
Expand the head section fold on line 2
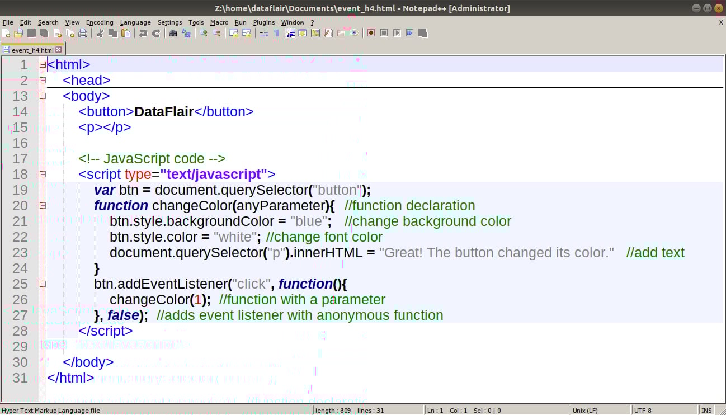tap(43, 80)
